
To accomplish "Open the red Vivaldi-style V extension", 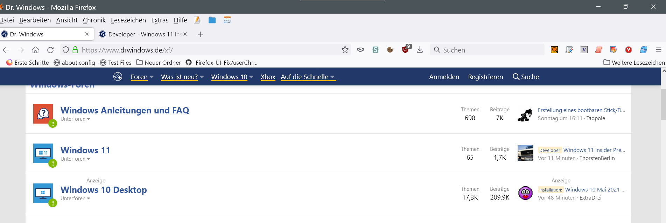I will [x=629, y=50].
